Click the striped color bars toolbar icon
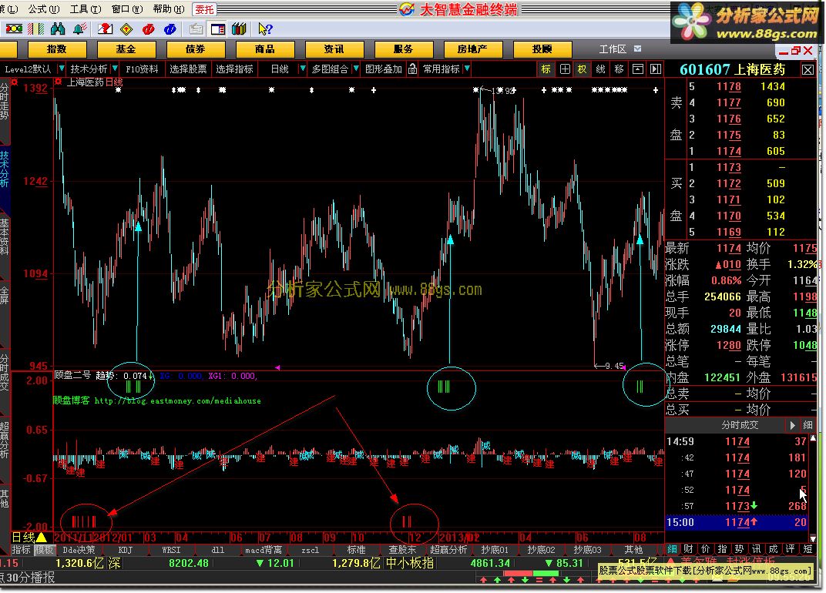The image size is (826, 593). click(x=35, y=29)
